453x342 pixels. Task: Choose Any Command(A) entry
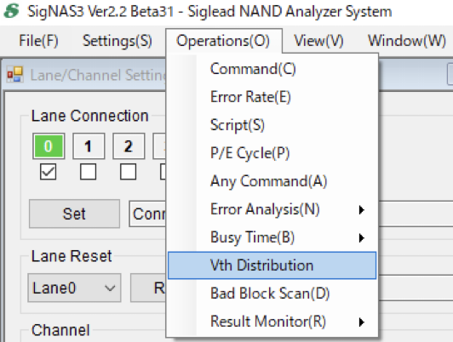[272, 181]
